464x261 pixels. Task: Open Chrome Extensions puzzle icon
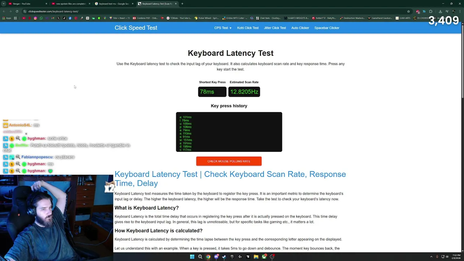tap(431, 11)
